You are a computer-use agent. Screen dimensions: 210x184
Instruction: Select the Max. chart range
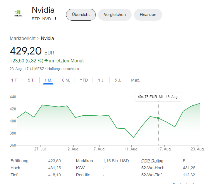click(135, 80)
